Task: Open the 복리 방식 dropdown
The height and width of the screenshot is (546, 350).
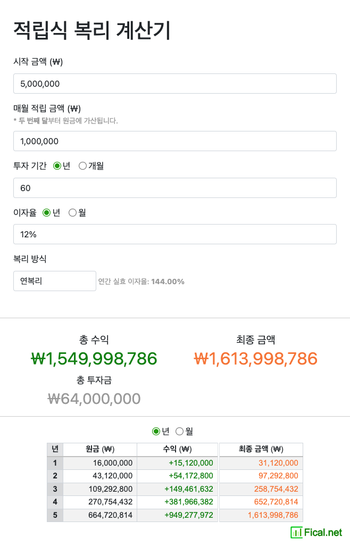Action: point(54,281)
